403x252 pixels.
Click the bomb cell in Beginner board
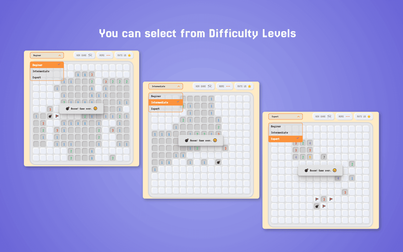tap(50, 116)
